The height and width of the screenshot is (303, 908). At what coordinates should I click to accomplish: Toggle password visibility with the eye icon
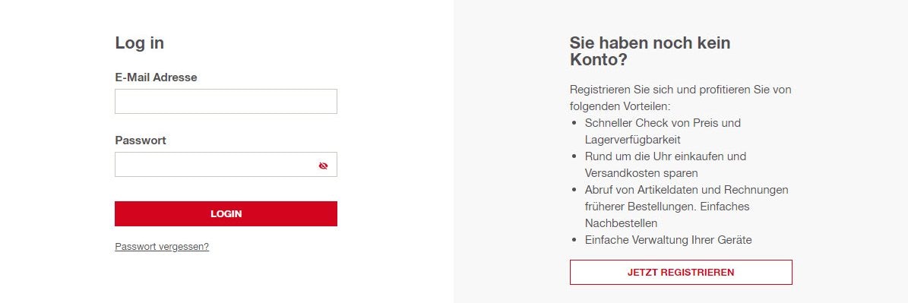[x=323, y=166]
